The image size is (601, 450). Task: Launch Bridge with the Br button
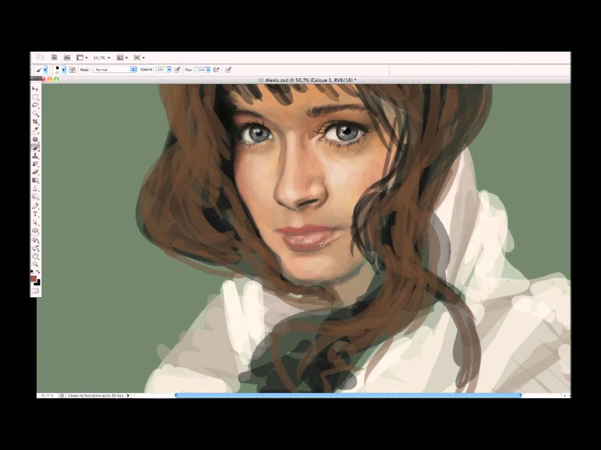[x=54, y=57]
